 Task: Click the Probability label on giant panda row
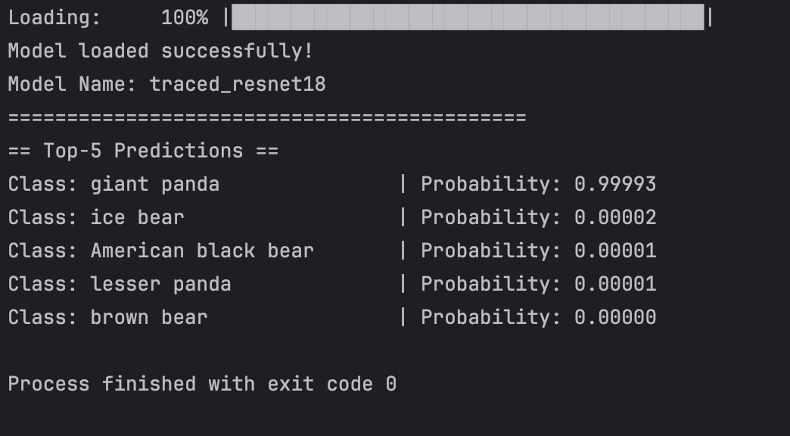490,184
